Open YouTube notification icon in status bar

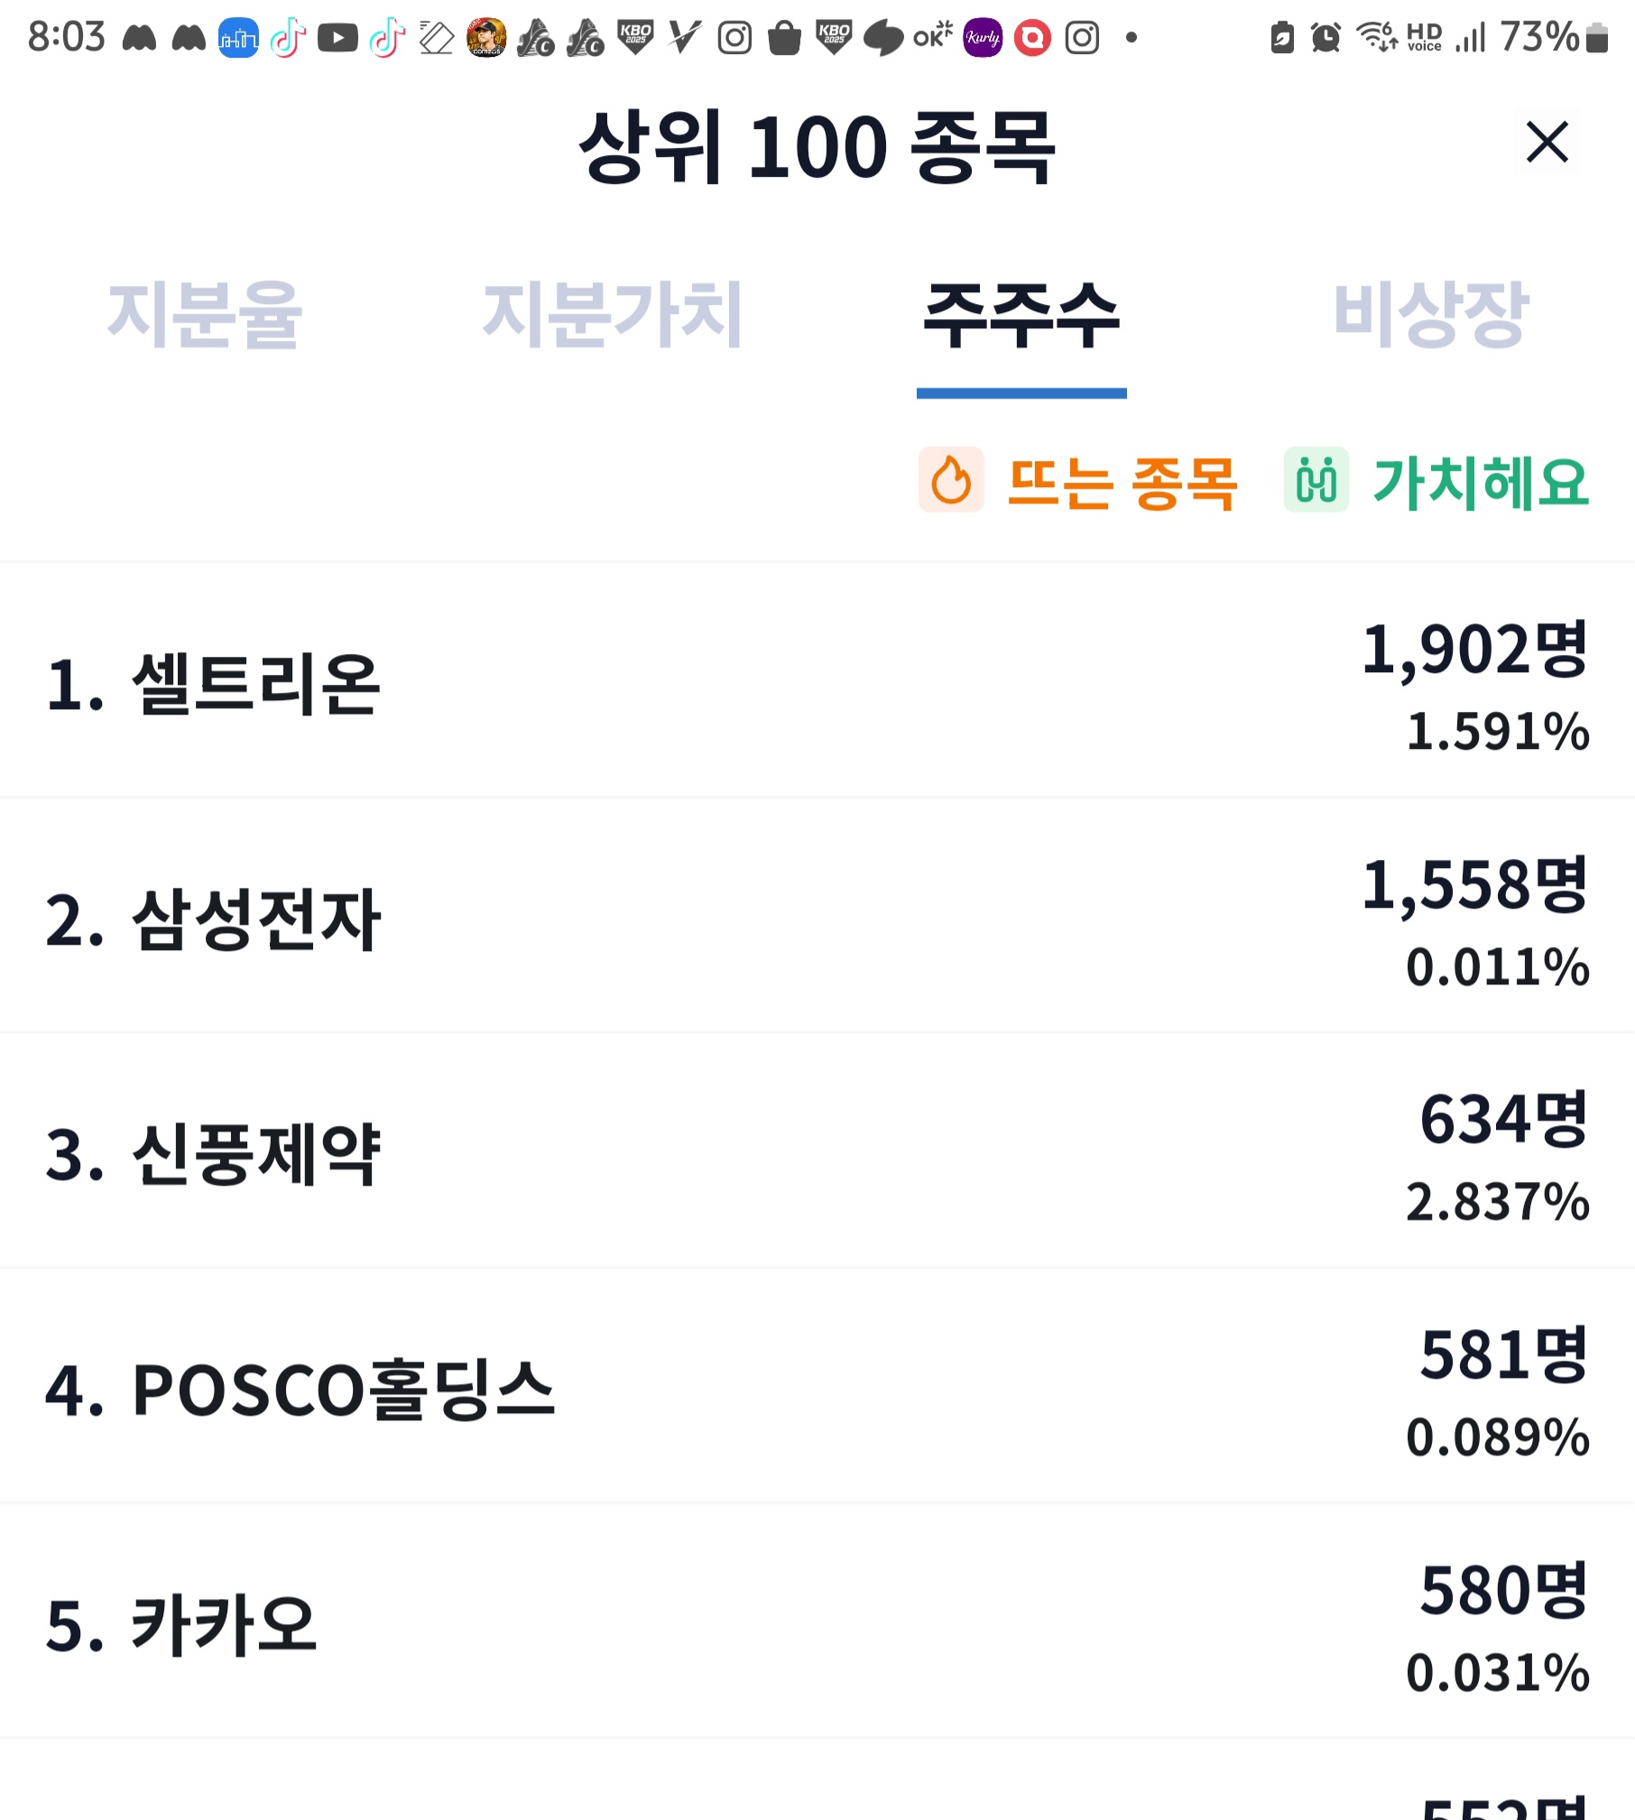pyautogui.click(x=337, y=38)
